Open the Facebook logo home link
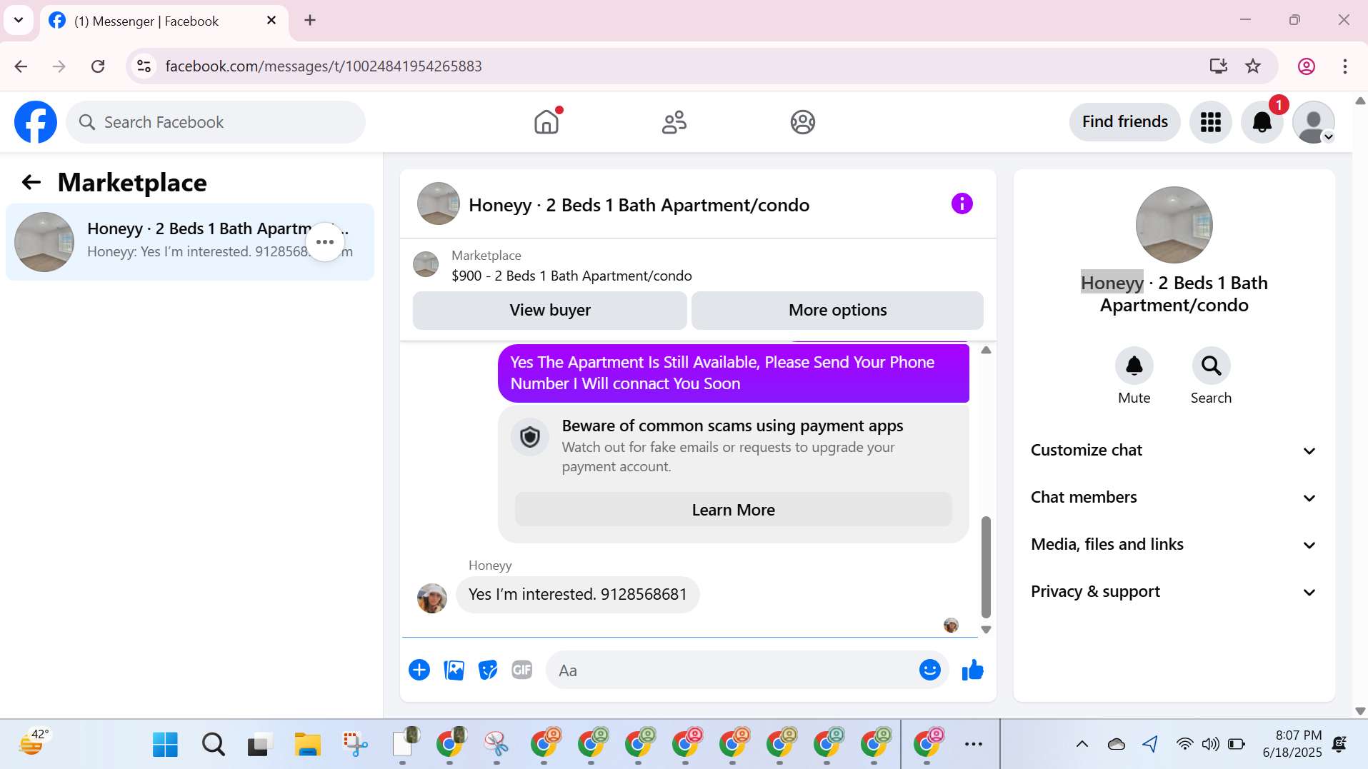 click(x=36, y=122)
